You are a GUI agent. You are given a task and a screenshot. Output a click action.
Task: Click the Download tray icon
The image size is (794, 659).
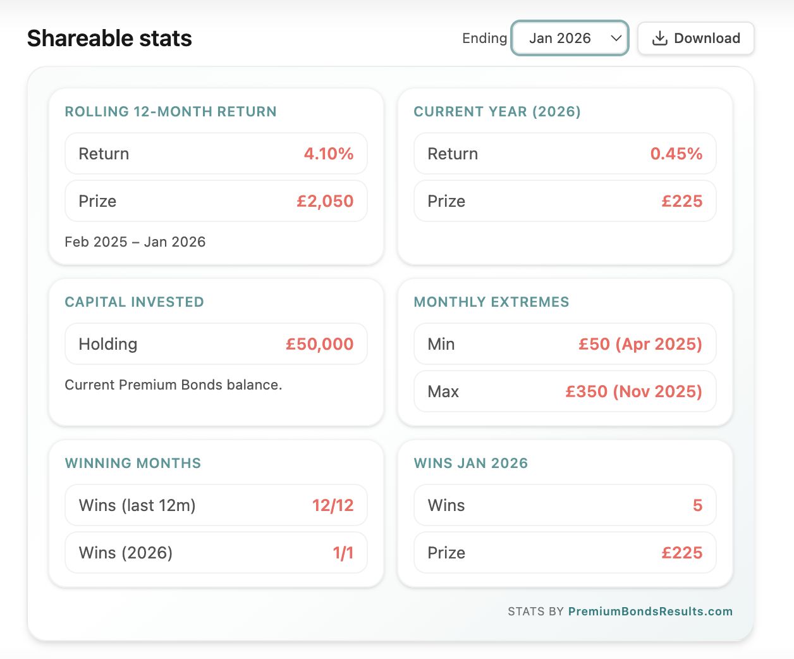click(x=659, y=39)
